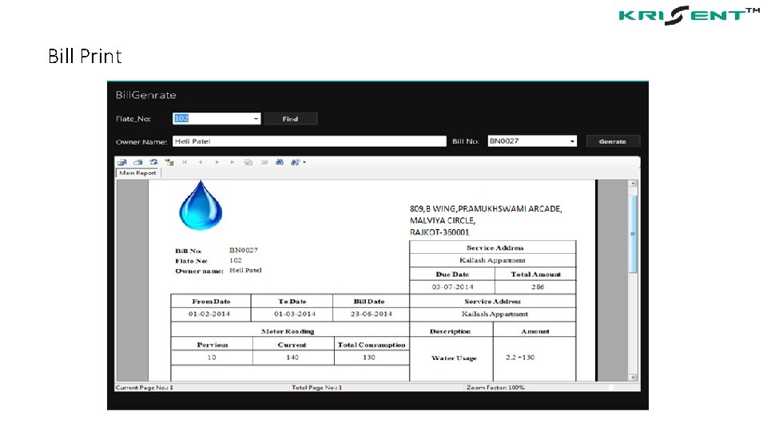Click 'Total Page No.: 1' in status bar
Image resolution: width=767 pixels, height=431 pixels.
click(317, 388)
